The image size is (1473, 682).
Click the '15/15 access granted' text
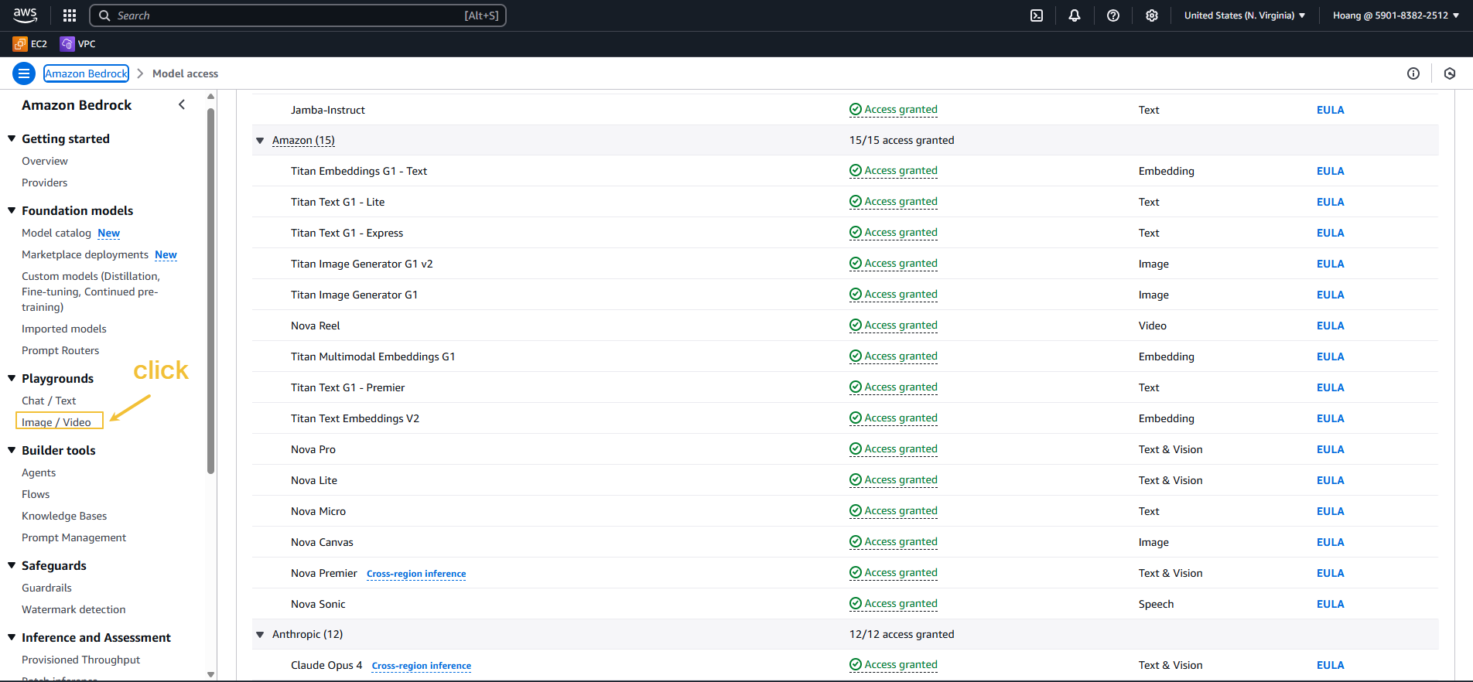[x=901, y=140]
